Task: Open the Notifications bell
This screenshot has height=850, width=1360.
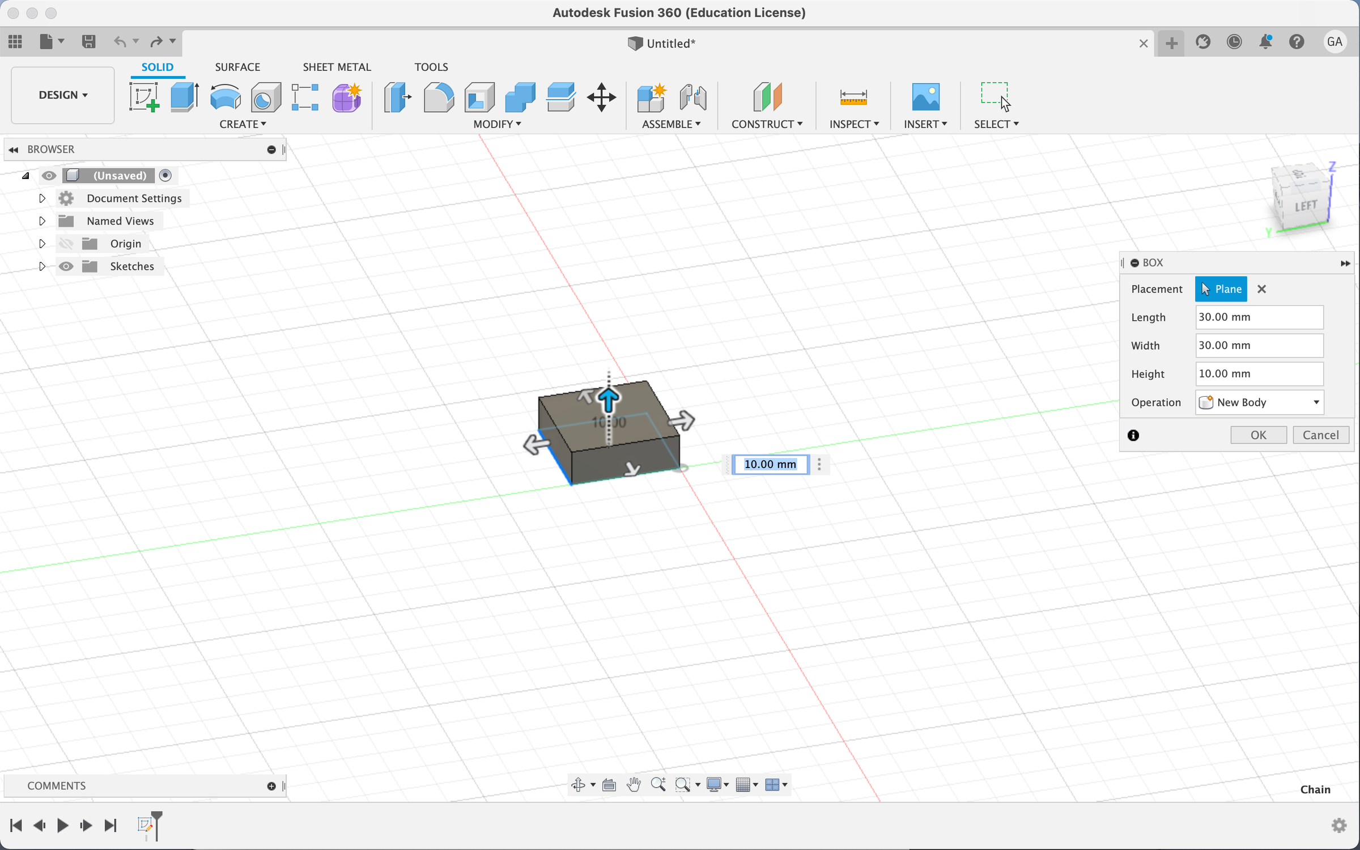Action: click(1265, 41)
